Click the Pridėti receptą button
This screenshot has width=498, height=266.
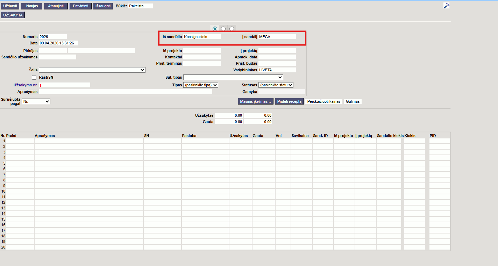[x=289, y=101]
